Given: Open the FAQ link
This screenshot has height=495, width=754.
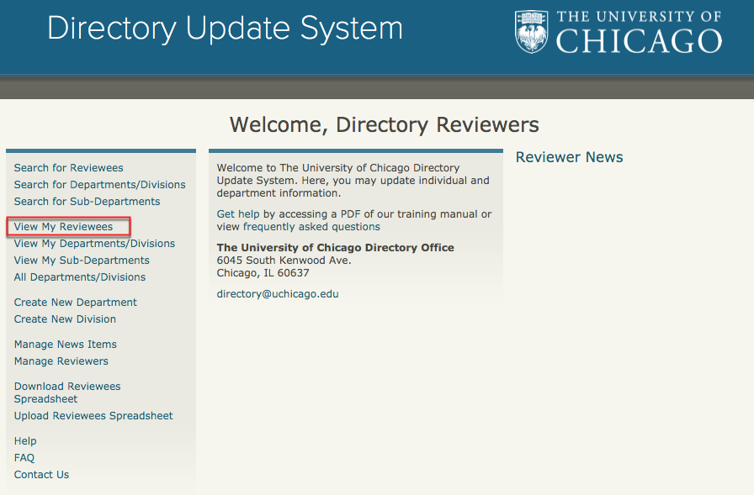Looking at the screenshot, I should (24, 458).
